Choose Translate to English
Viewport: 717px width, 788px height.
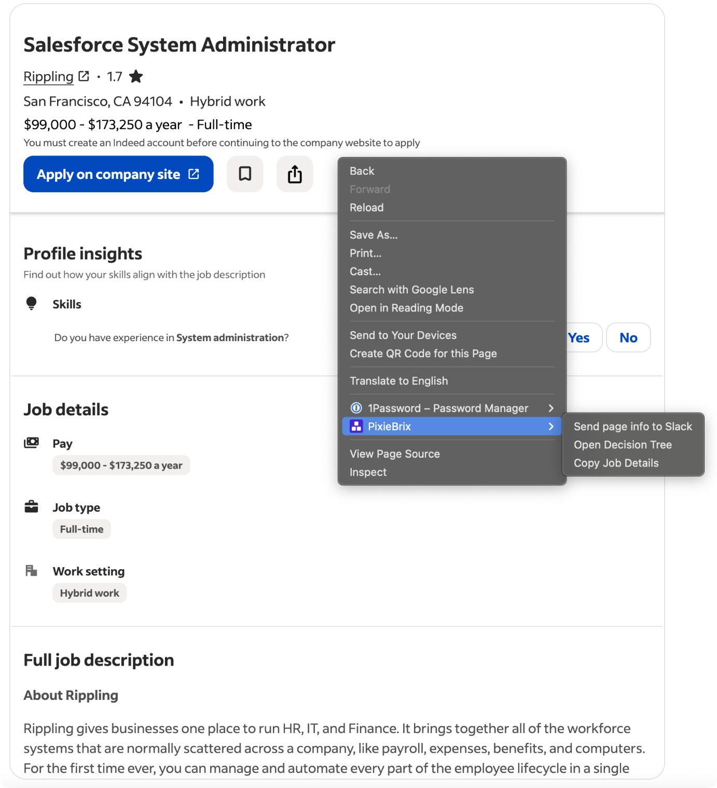[x=398, y=381]
